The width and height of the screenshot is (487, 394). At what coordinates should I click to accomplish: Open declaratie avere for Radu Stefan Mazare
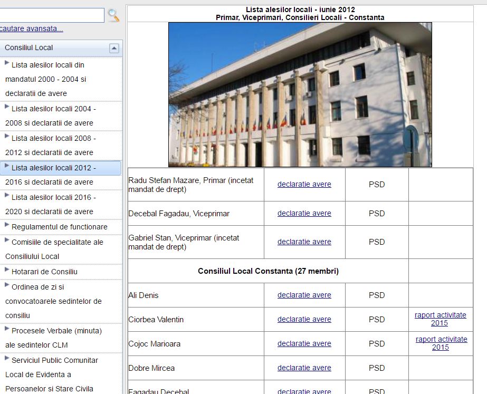coord(304,185)
